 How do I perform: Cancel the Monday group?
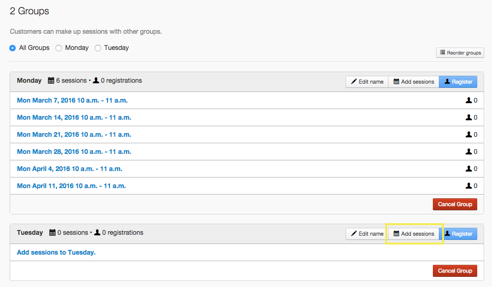point(455,204)
